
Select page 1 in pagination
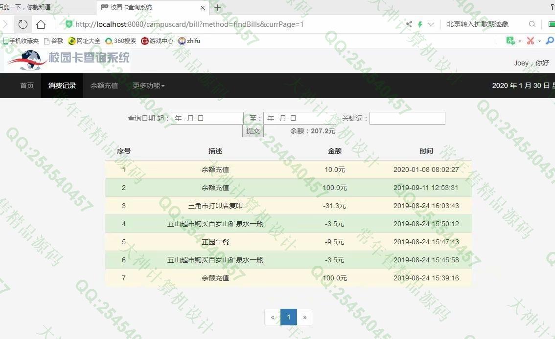pyautogui.click(x=288, y=317)
